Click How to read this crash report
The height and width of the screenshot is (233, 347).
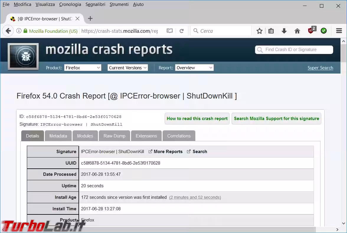point(197,118)
